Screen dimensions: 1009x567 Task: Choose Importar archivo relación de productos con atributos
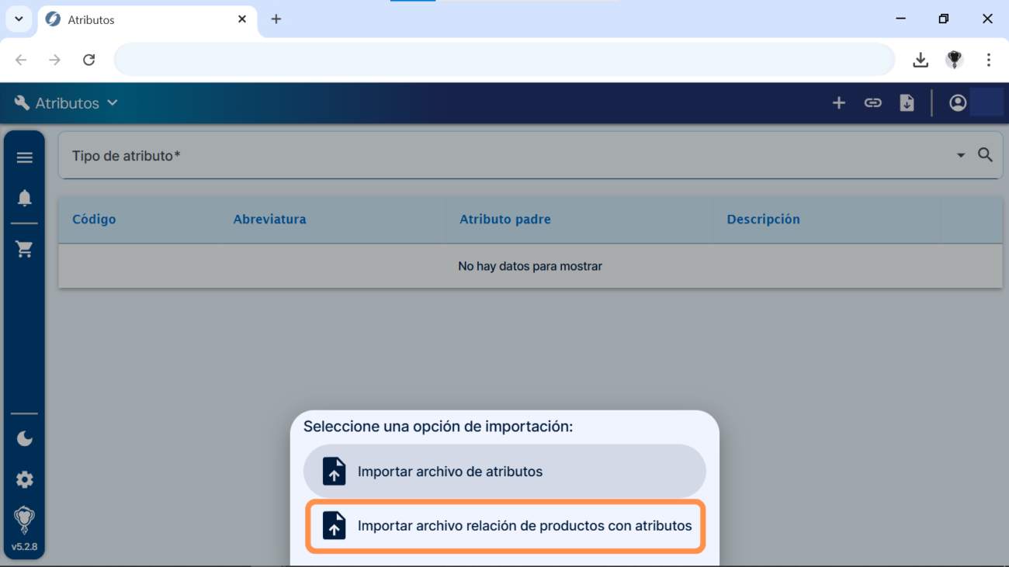pos(505,525)
